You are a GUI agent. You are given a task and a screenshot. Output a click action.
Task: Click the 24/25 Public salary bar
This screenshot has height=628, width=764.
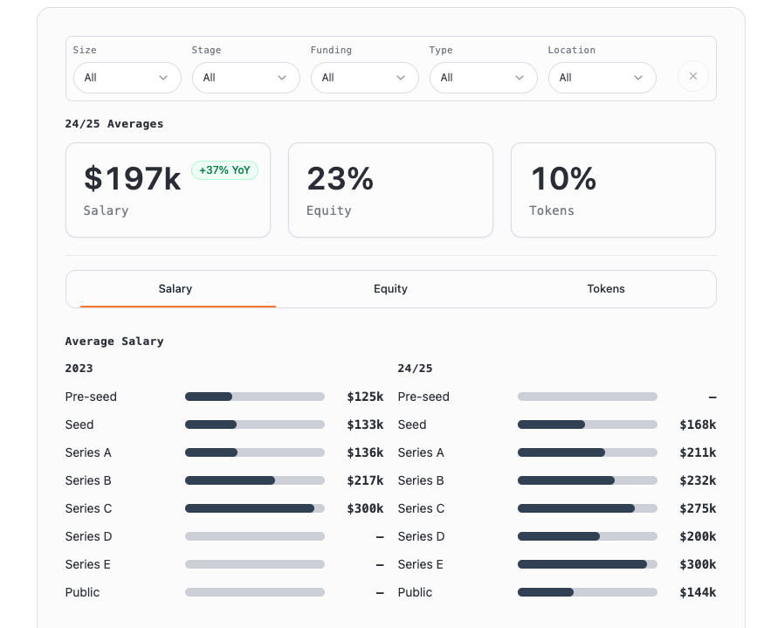(x=587, y=592)
